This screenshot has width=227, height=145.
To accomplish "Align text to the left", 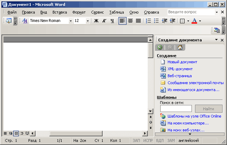I will tap(123, 21).
